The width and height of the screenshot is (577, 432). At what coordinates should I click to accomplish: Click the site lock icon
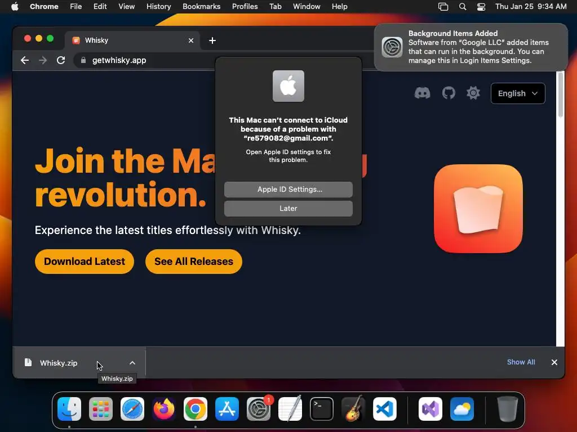click(x=83, y=60)
